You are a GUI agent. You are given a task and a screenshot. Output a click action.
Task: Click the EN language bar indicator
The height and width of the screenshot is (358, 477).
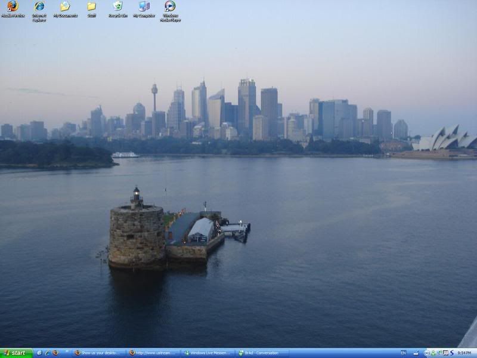click(404, 353)
